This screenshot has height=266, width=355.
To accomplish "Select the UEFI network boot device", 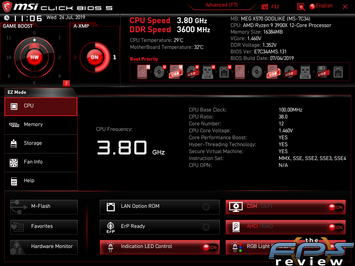I will [225, 72].
